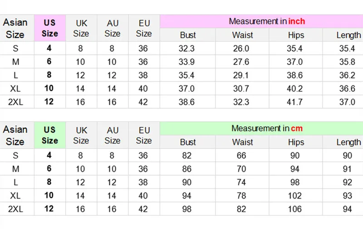
Task: Click the 78 waist value in cm
Action: coord(241,195)
